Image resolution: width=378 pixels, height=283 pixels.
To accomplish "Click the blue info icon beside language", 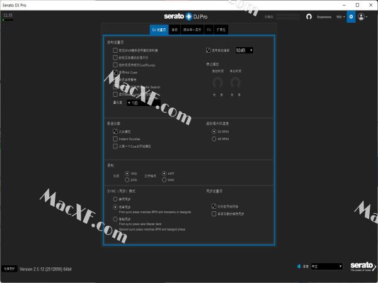I will (299, 266).
